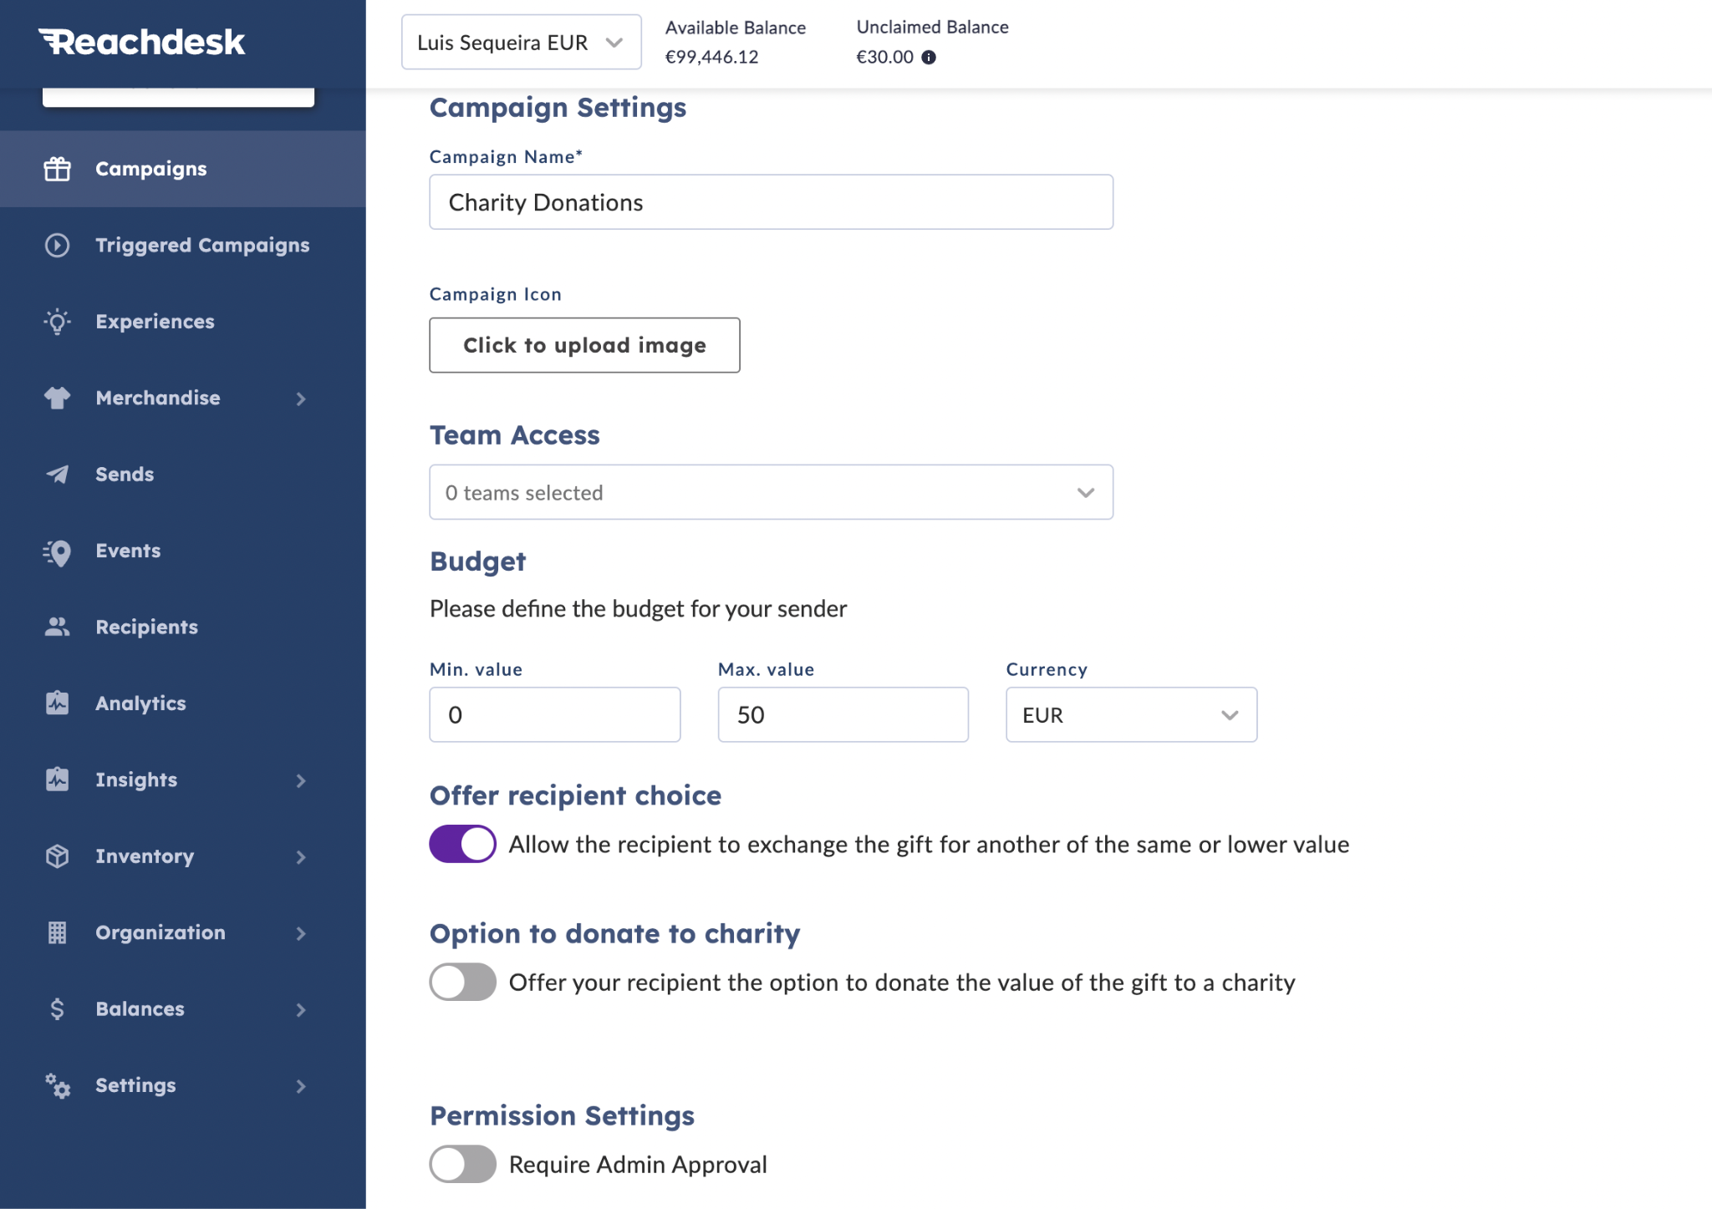Disable the offer recipient choice toggle
The width and height of the screenshot is (1712, 1209).
462,844
